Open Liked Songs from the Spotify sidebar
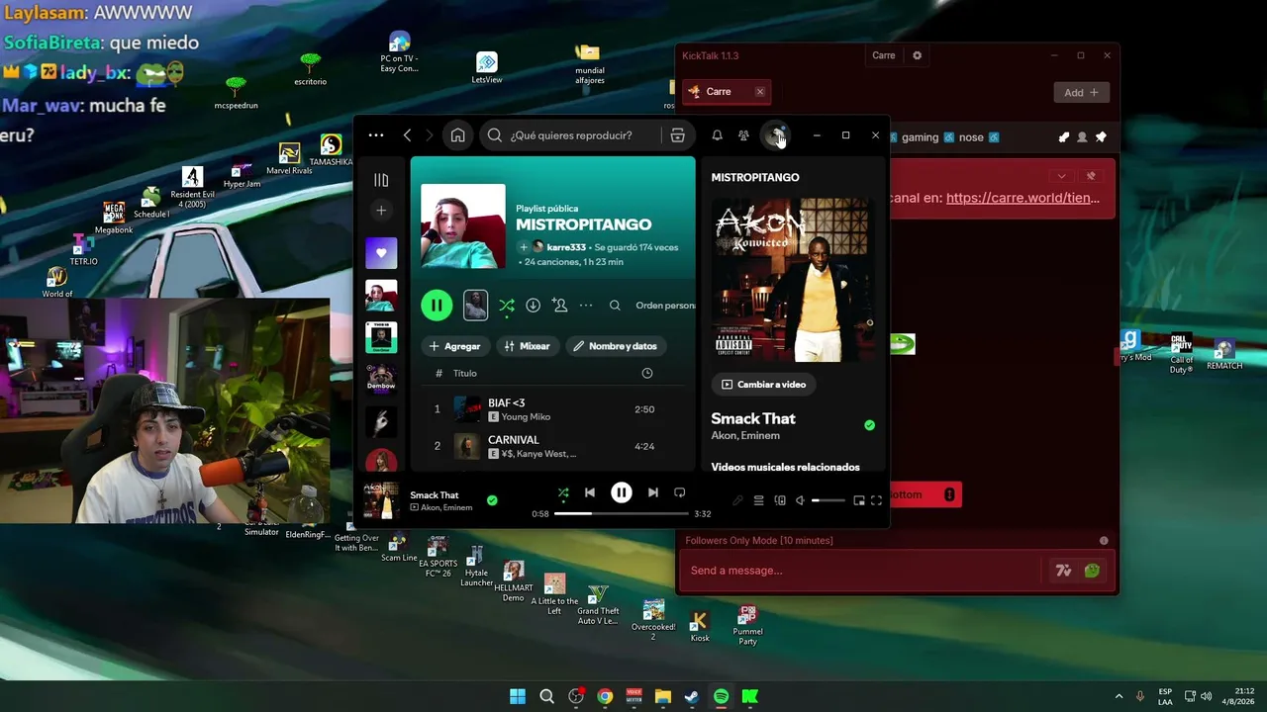The image size is (1267, 712). [x=381, y=253]
